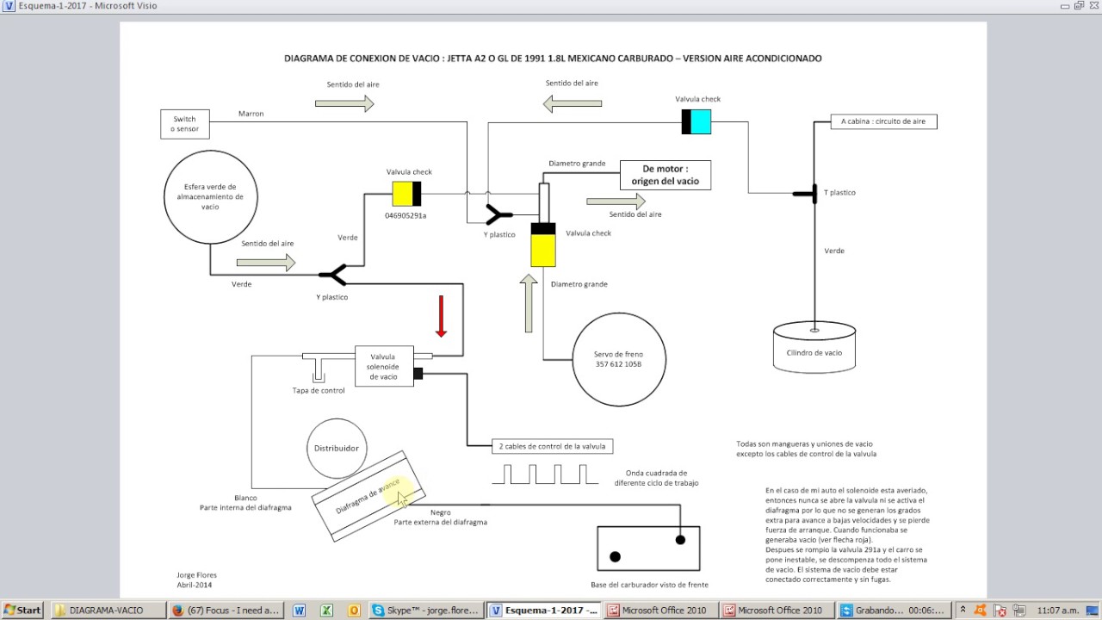Click the T plastico label
The image size is (1102, 620).
[839, 193]
